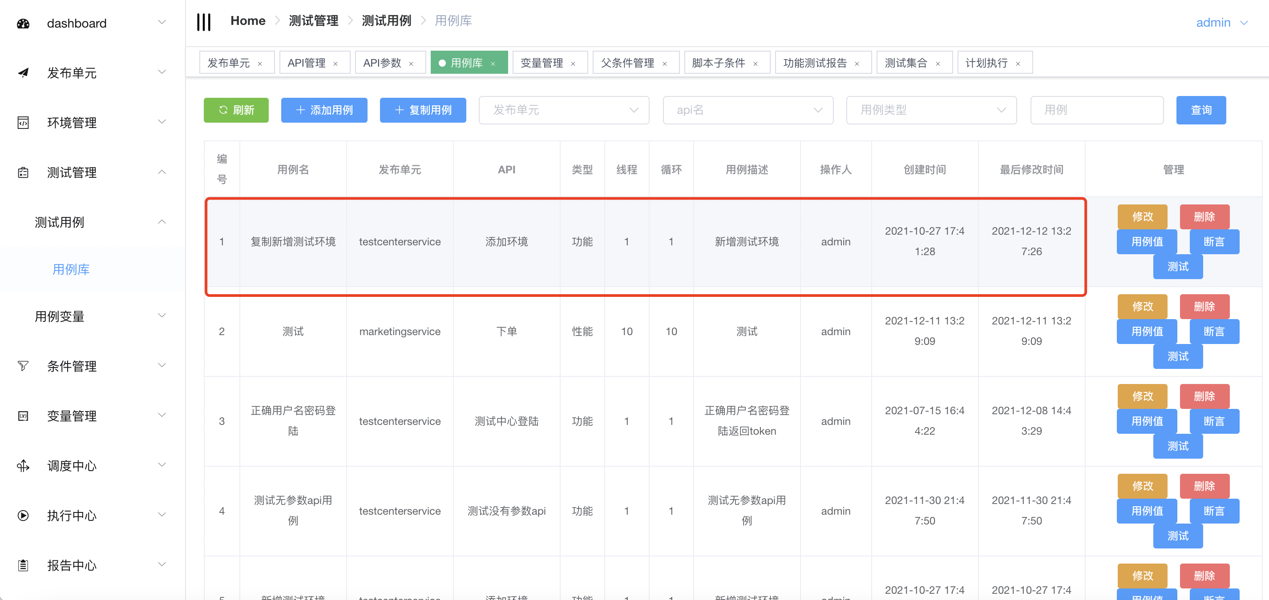Image resolution: width=1269 pixels, height=600 pixels.
Task: Close the active 用例库 tab
Action: 493,64
